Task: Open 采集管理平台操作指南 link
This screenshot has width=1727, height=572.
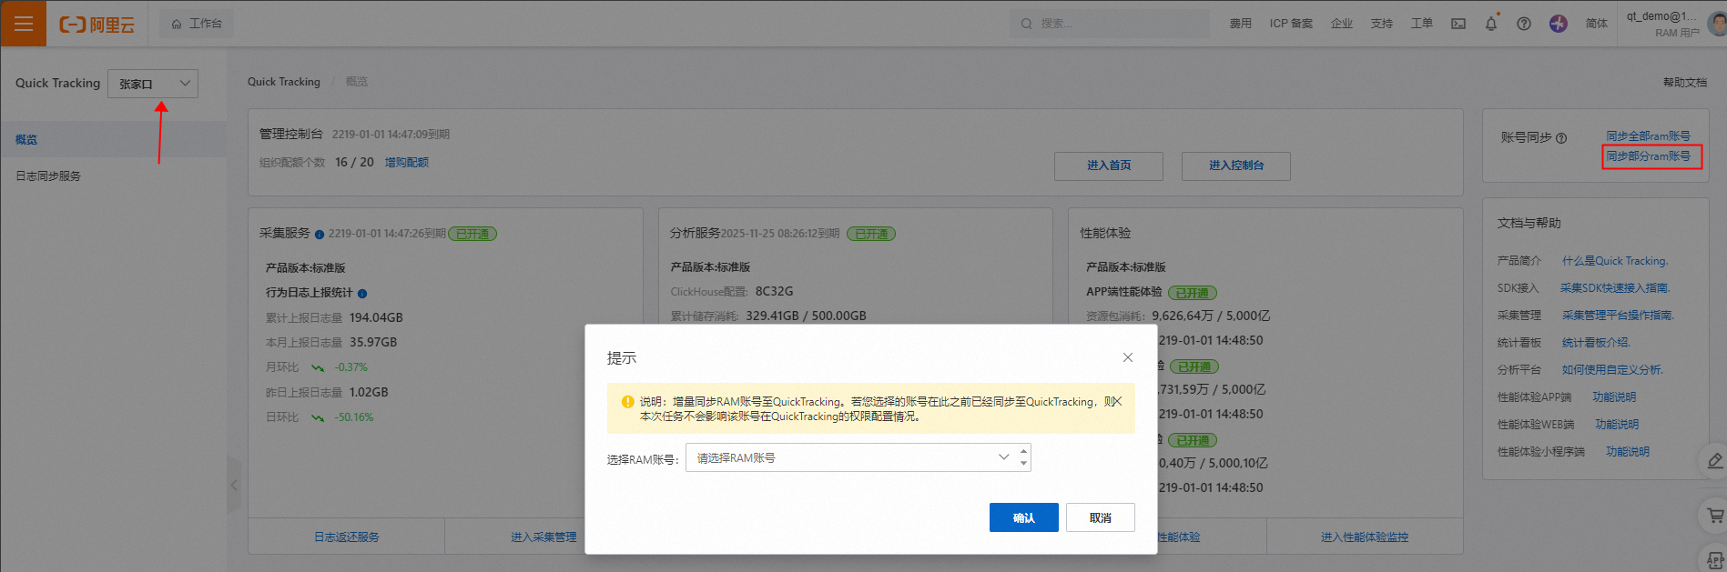Action: pos(1618,316)
